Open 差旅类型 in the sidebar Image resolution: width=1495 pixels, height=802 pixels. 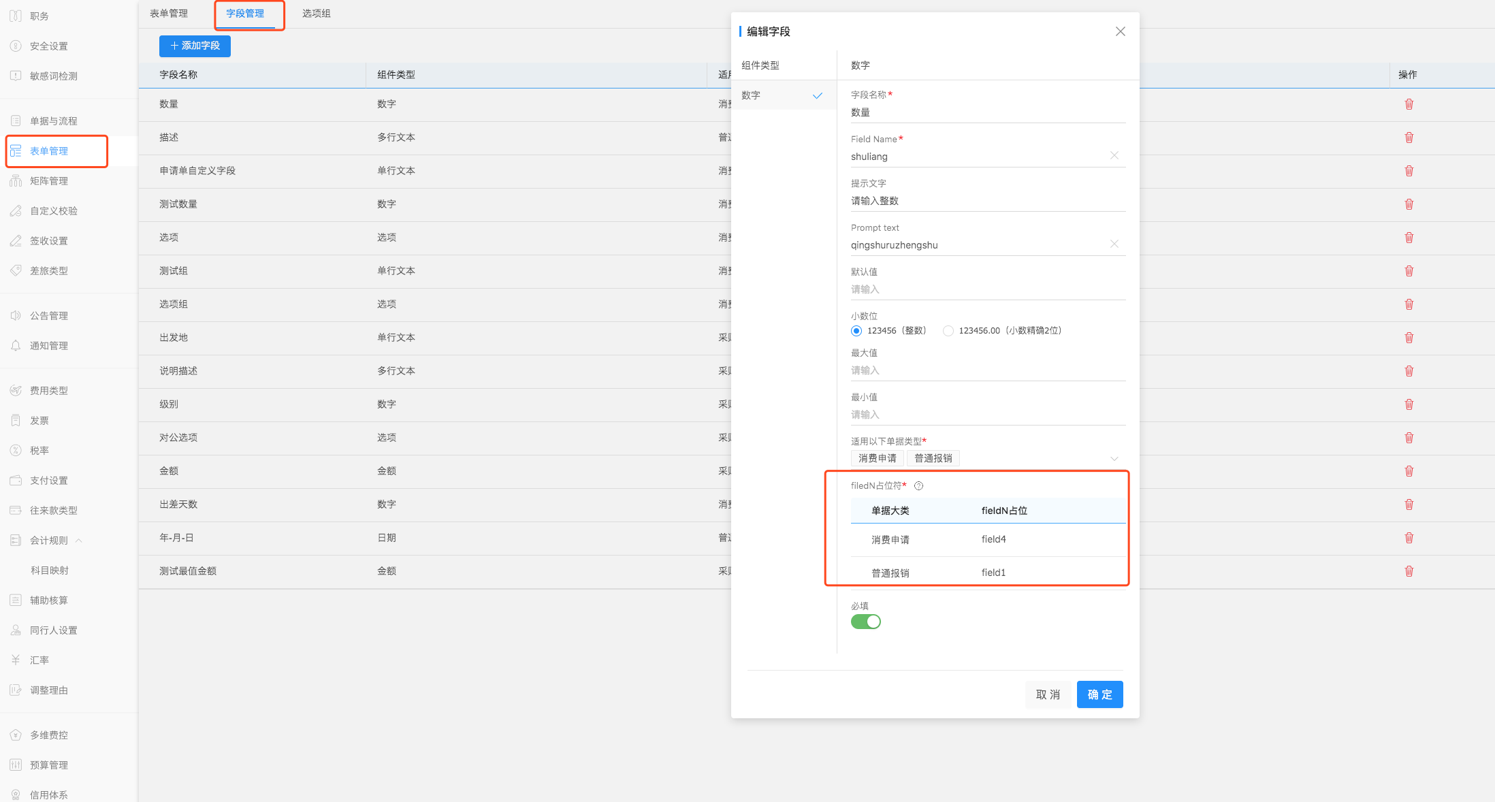tap(48, 271)
